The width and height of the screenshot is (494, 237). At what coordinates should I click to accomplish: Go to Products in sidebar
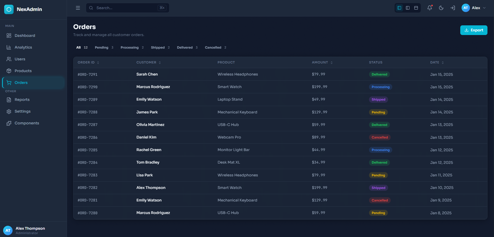click(23, 71)
